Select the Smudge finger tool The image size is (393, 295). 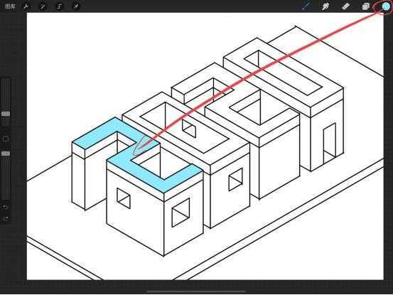click(325, 6)
